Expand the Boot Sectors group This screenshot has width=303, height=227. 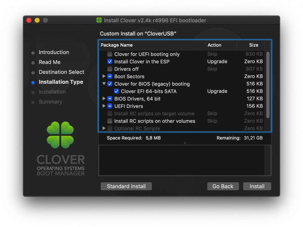(x=104, y=76)
